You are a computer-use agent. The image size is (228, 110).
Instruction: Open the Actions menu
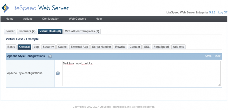pyautogui.click(x=28, y=19)
